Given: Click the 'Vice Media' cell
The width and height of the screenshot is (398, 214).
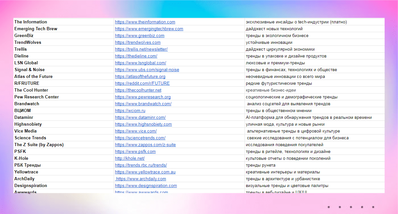Looking at the screenshot, I should 64,131.
